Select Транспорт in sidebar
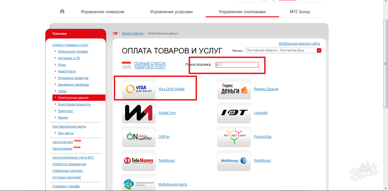 tap(65, 111)
